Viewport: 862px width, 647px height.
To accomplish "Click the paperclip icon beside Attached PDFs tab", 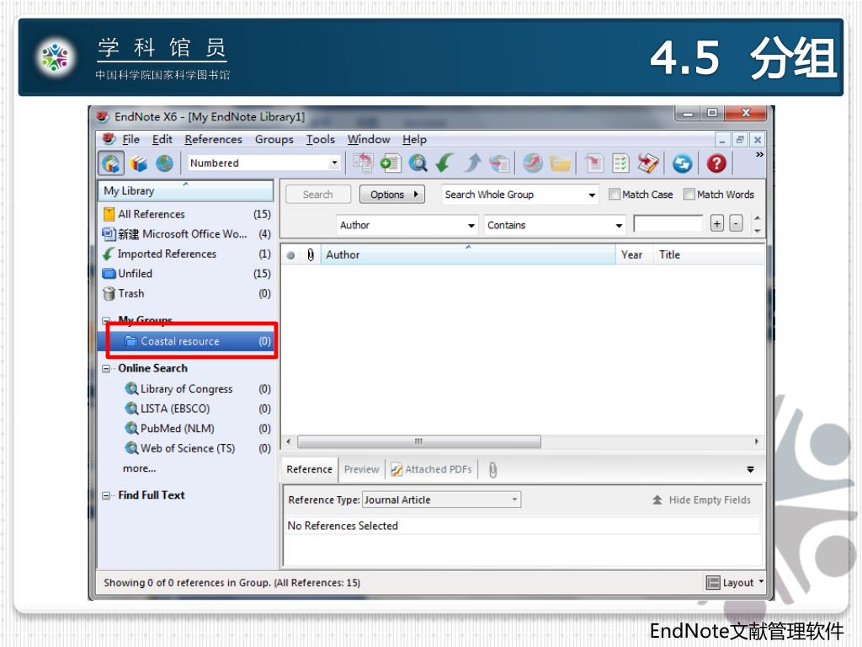I will point(492,470).
